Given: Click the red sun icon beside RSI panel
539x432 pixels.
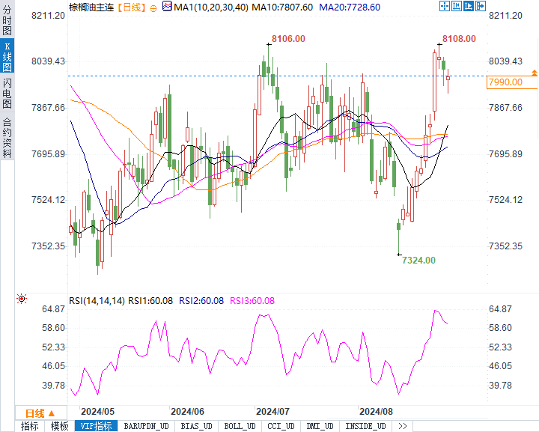Looking at the screenshot, I should point(22,299).
